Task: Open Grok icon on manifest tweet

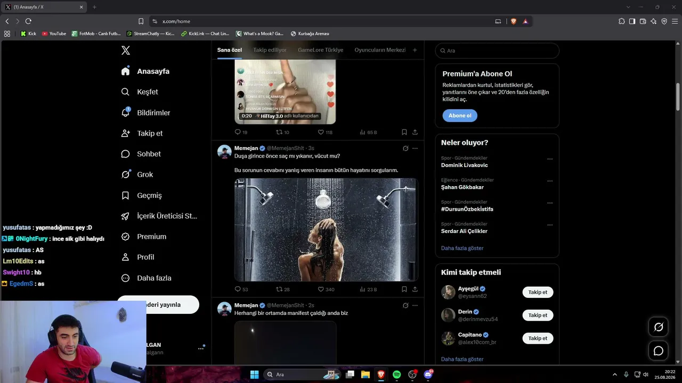Action: pos(405,305)
